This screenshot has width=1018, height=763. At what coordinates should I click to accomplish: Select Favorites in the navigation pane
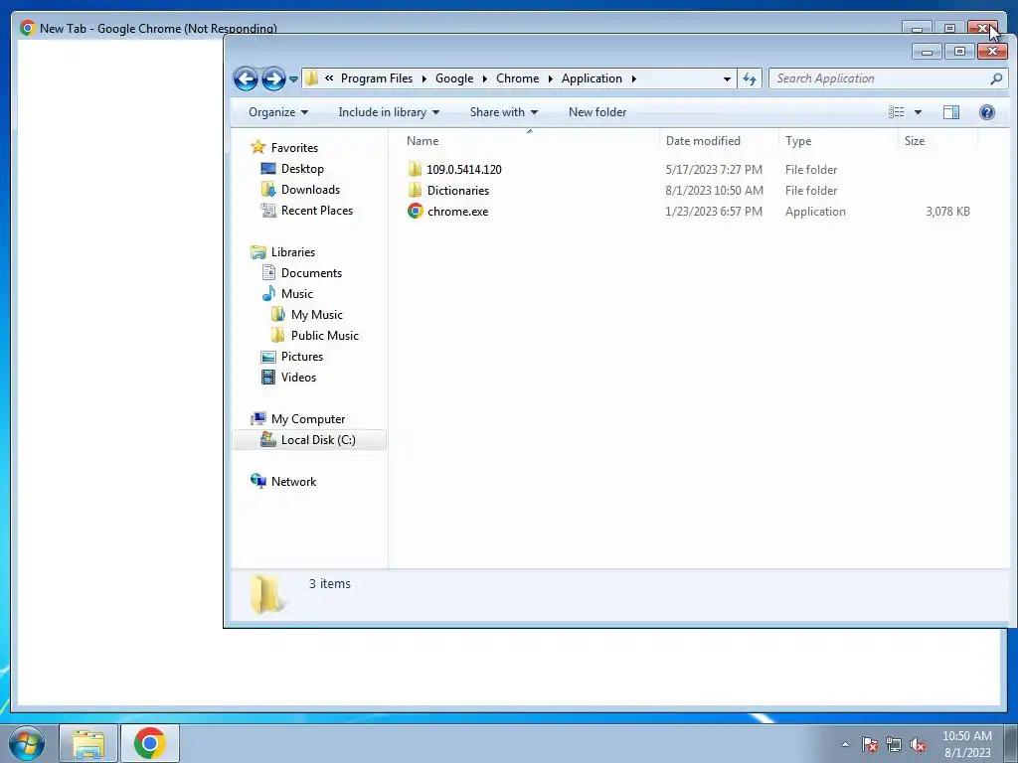284,147
